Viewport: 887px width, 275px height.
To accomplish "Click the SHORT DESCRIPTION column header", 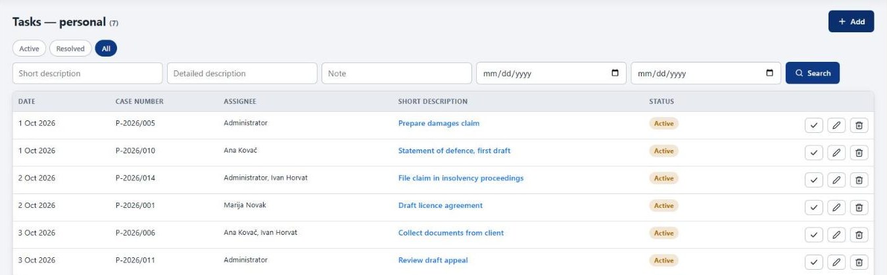I will [x=433, y=101].
